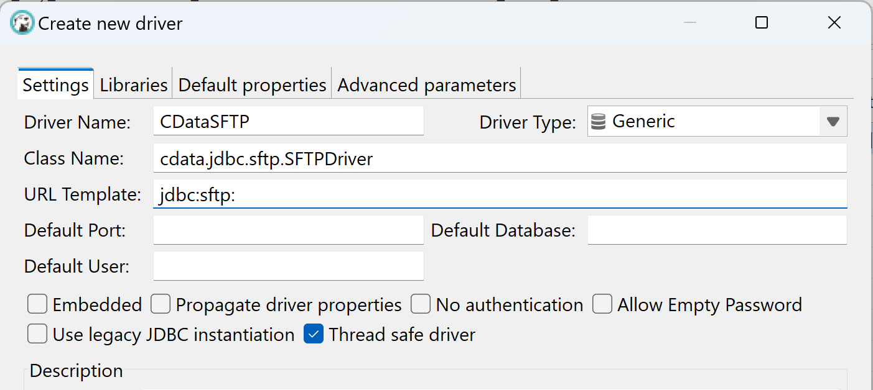This screenshot has height=390, width=873.
Task: Uncheck the Thread safe driver checkbox
Action: 314,335
